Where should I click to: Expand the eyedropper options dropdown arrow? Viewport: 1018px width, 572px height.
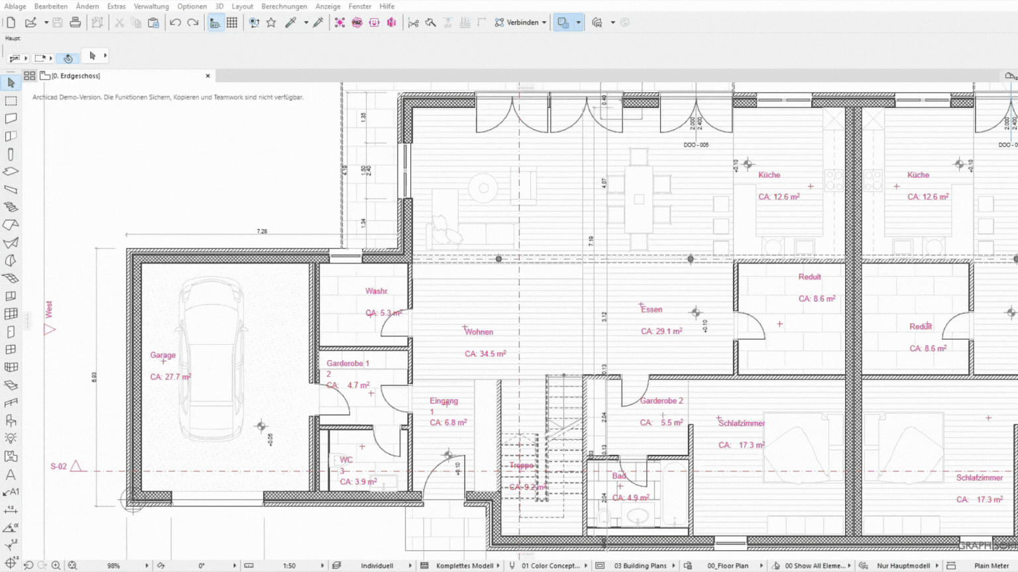coord(306,23)
